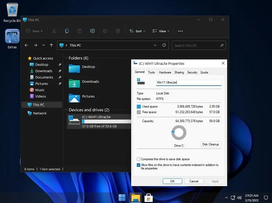Click the '8 items' status bar text
Screen dimensions: 272x203
(29, 169)
